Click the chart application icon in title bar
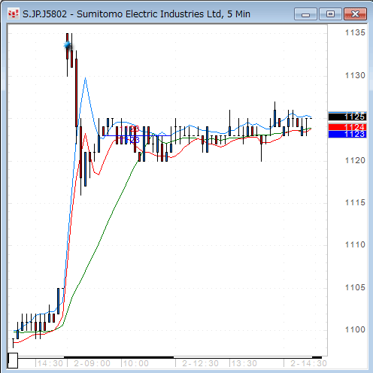The height and width of the screenshot is (373, 373). tap(13, 14)
